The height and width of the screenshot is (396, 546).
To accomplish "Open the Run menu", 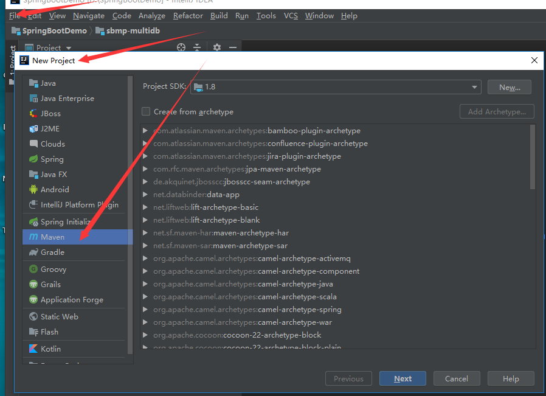I will [x=241, y=16].
